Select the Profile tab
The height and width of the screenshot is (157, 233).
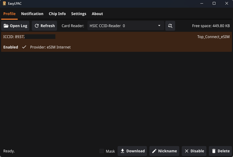click(9, 14)
